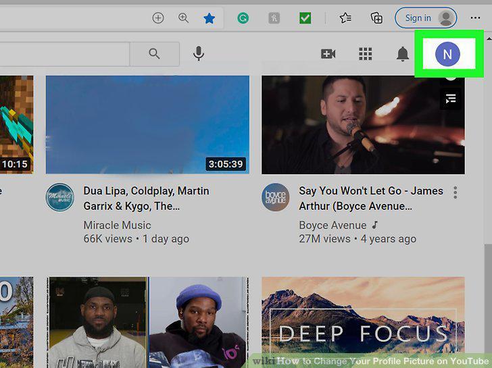Click the 66K views text
Image resolution: width=492 pixels, height=368 pixels.
click(x=108, y=239)
